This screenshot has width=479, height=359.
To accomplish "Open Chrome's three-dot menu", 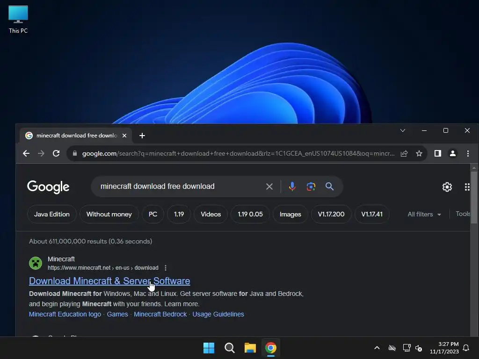I will click(x=468, y=153).
